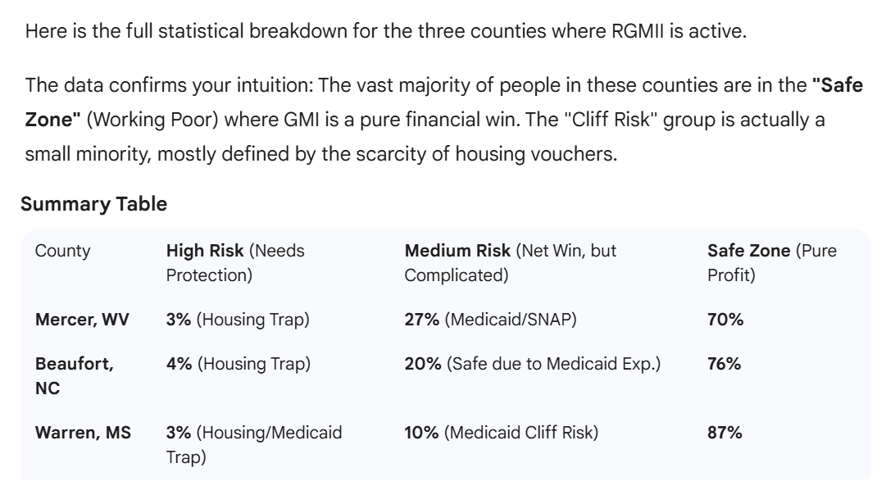Select the 70% Safe Zone value

[x=725, y=320]
